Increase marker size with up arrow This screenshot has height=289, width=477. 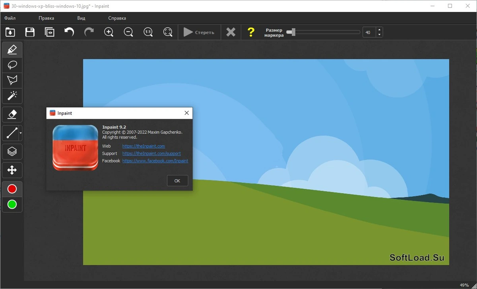pos(379,30)
